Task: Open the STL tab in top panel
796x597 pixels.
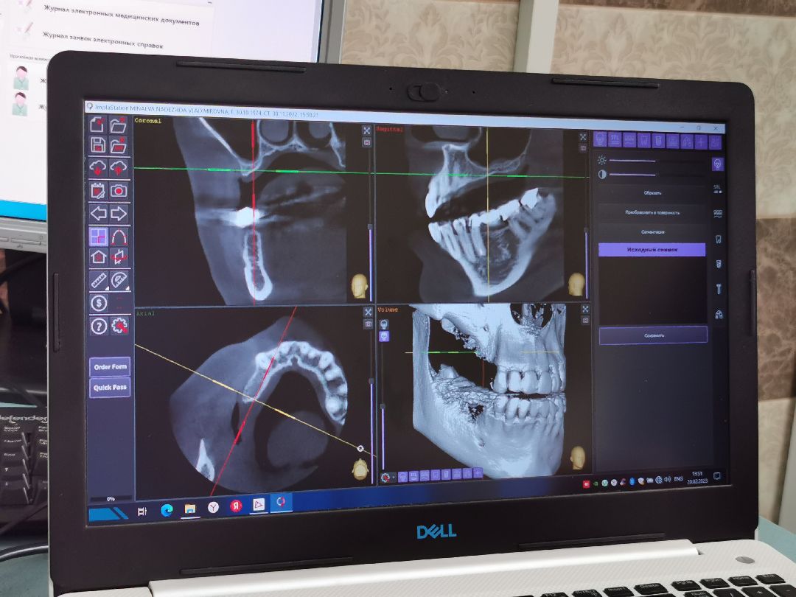Action: [x=615, y=139]
